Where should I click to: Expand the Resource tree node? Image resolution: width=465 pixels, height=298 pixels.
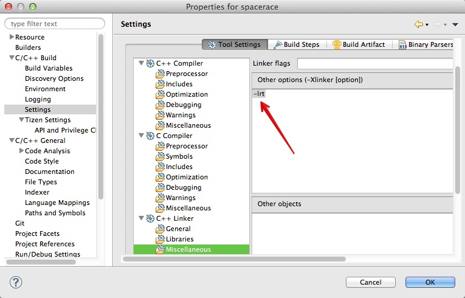pos(12,37)
